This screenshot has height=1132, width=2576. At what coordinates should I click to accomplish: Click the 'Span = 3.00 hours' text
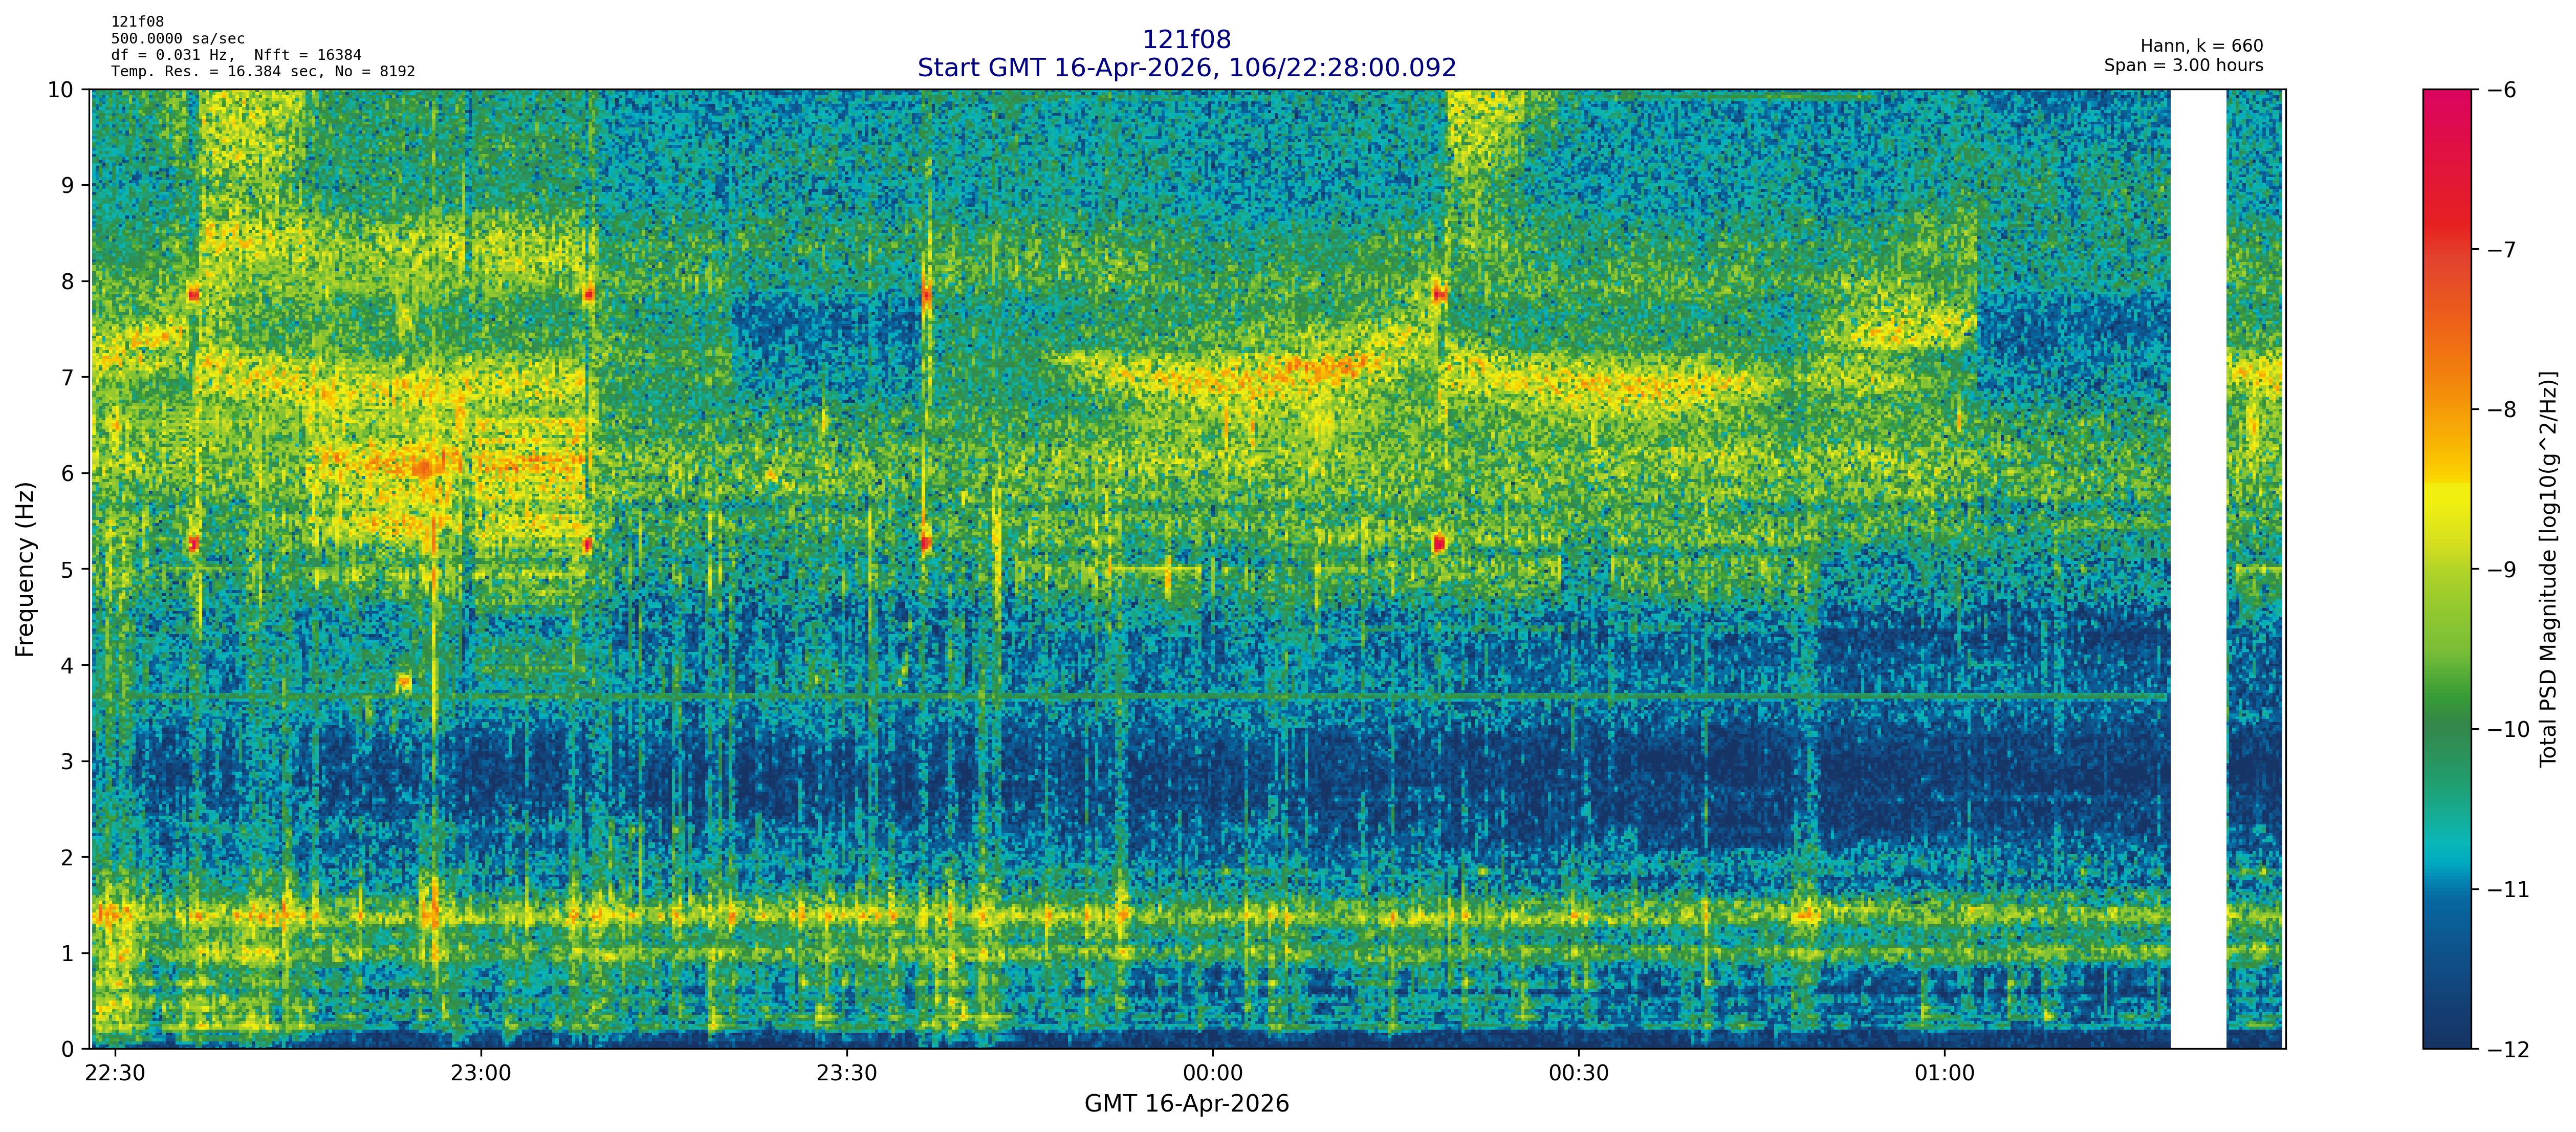click(x=2183, y=66)
